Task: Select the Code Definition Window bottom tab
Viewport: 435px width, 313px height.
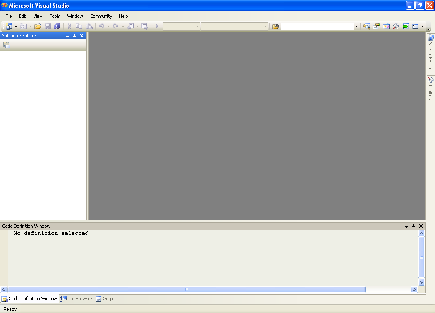Action: [29, 299]
